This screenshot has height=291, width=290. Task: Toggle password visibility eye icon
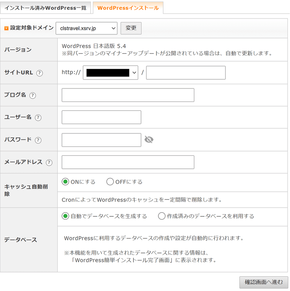pos(149,140)
